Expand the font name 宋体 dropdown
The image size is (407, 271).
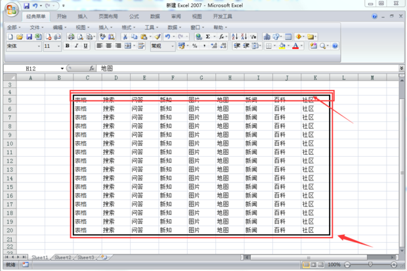point(39,47)
